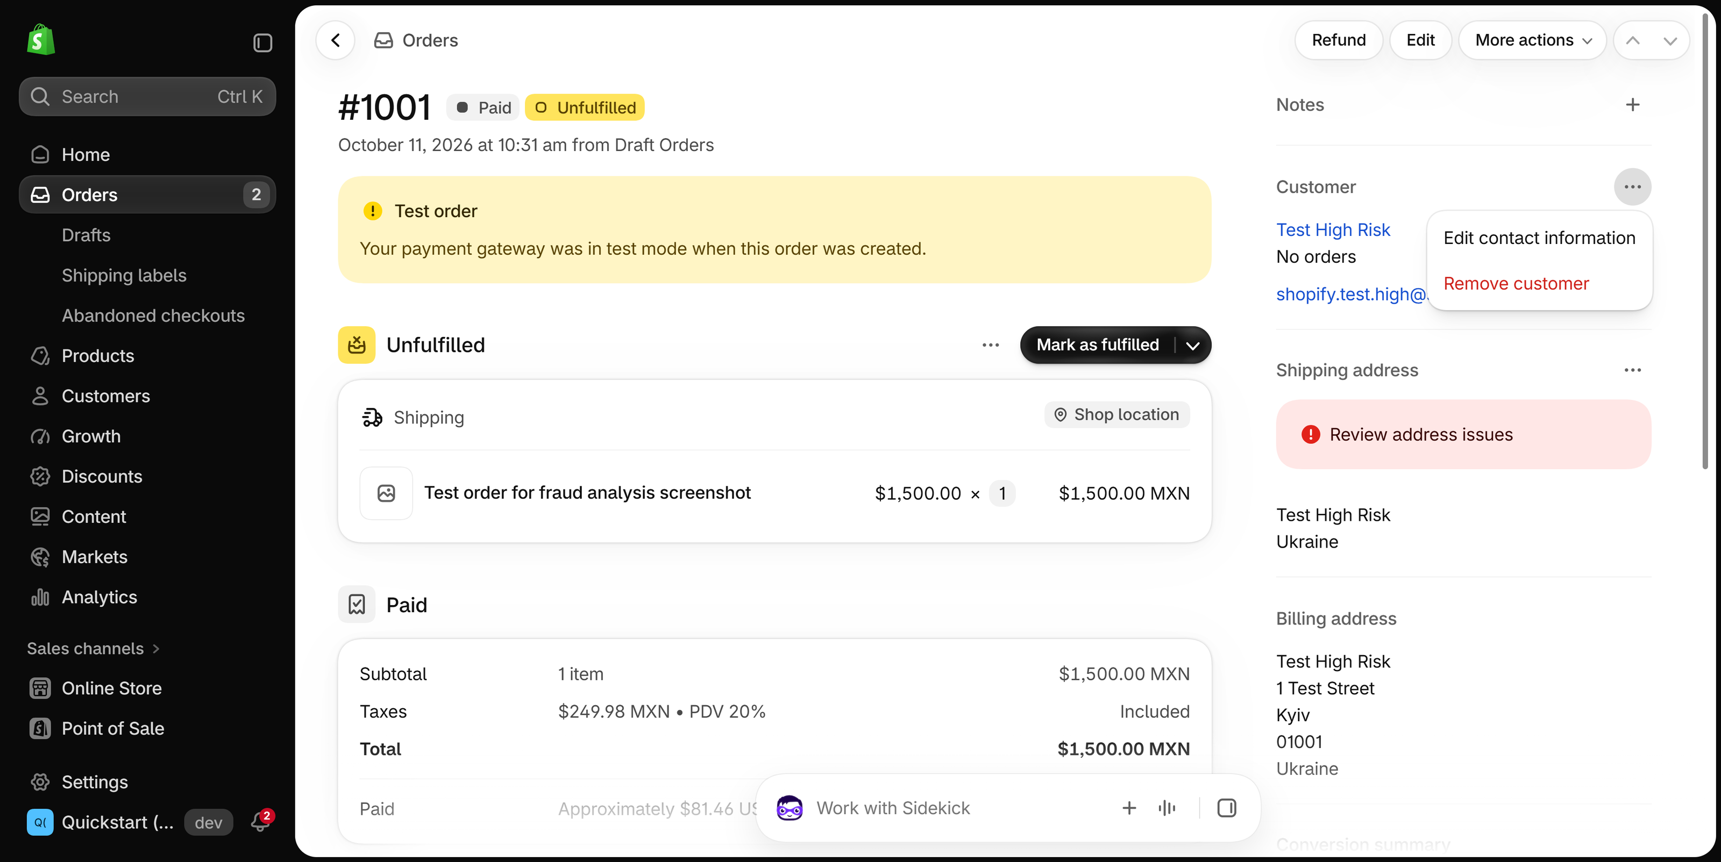This screenshot has width=1721, height=862.
Task: Click the Refund button
Action: click(1338, 40)
